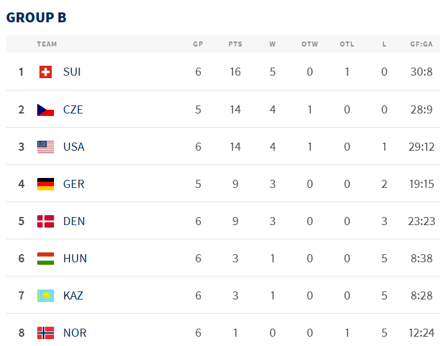Screen dimensions: 440x346
Task: Click the Switzerland flag icon
Action: pos(45,72)
